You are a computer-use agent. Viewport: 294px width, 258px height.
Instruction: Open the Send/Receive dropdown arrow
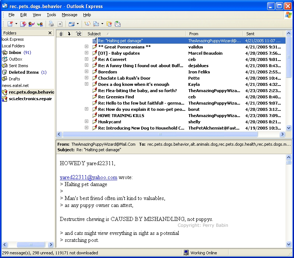coord(78,24)
